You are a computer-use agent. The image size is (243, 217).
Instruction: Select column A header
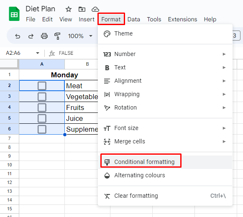[42, 64]
